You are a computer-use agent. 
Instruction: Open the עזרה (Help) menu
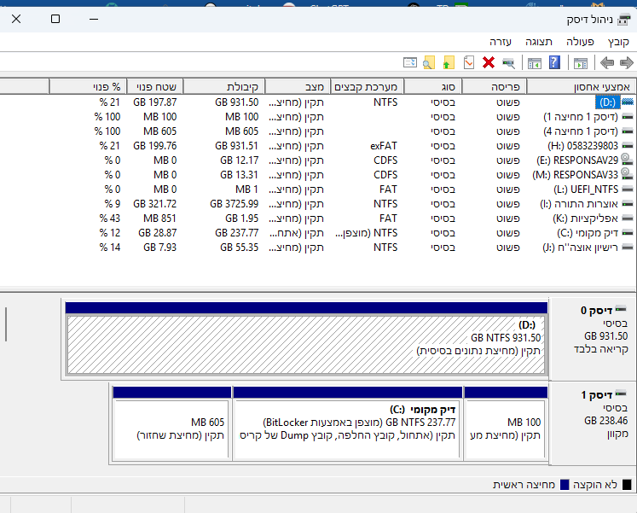click(x=501, y=42)
